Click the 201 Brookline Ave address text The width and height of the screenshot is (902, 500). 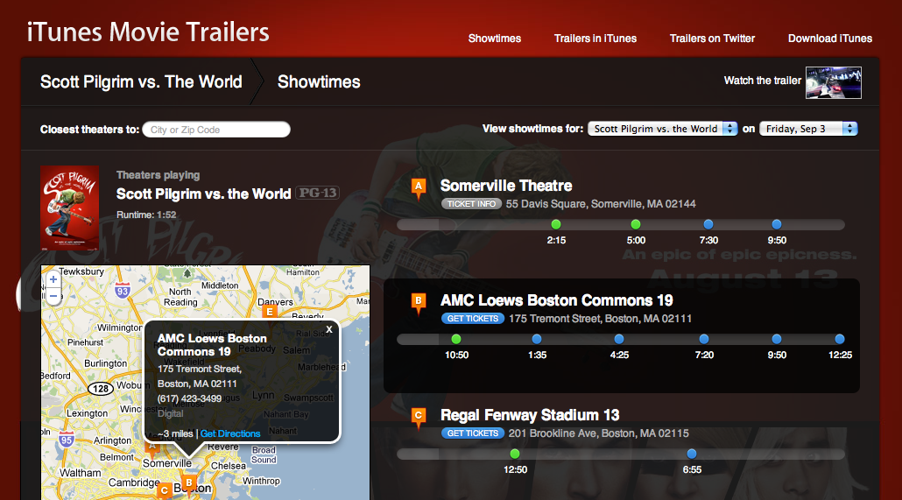point(598,433)
